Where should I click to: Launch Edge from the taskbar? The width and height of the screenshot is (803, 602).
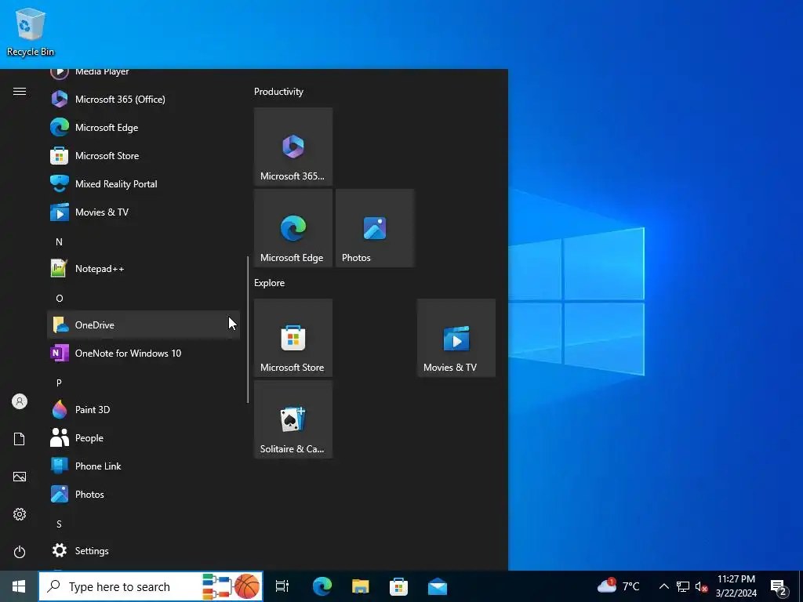click(x=322, y=586)
